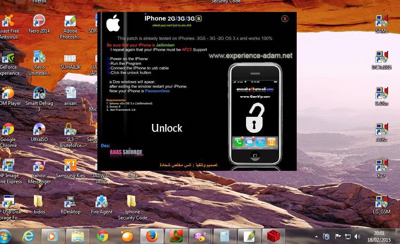Open Adobe Photoshop shortcut

click(70, 21)
